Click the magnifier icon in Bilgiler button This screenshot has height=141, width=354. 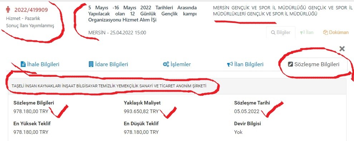coord(274,33)
